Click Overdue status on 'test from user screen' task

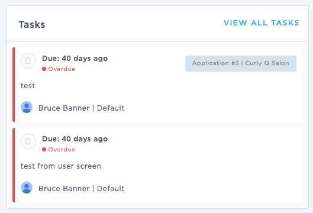click(x=59, y=150)
